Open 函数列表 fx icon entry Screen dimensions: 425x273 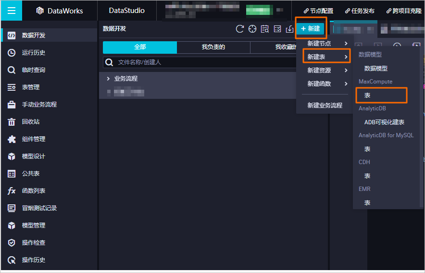coord(49,191)
